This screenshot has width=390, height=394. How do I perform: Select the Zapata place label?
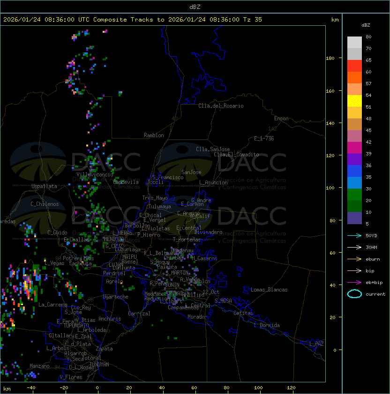[104, 349]
